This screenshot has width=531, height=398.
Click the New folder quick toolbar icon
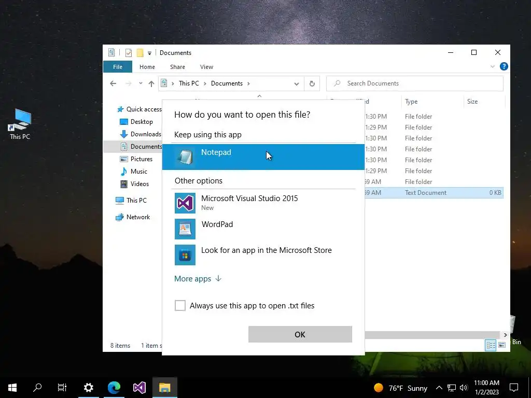tap(140, 53)
